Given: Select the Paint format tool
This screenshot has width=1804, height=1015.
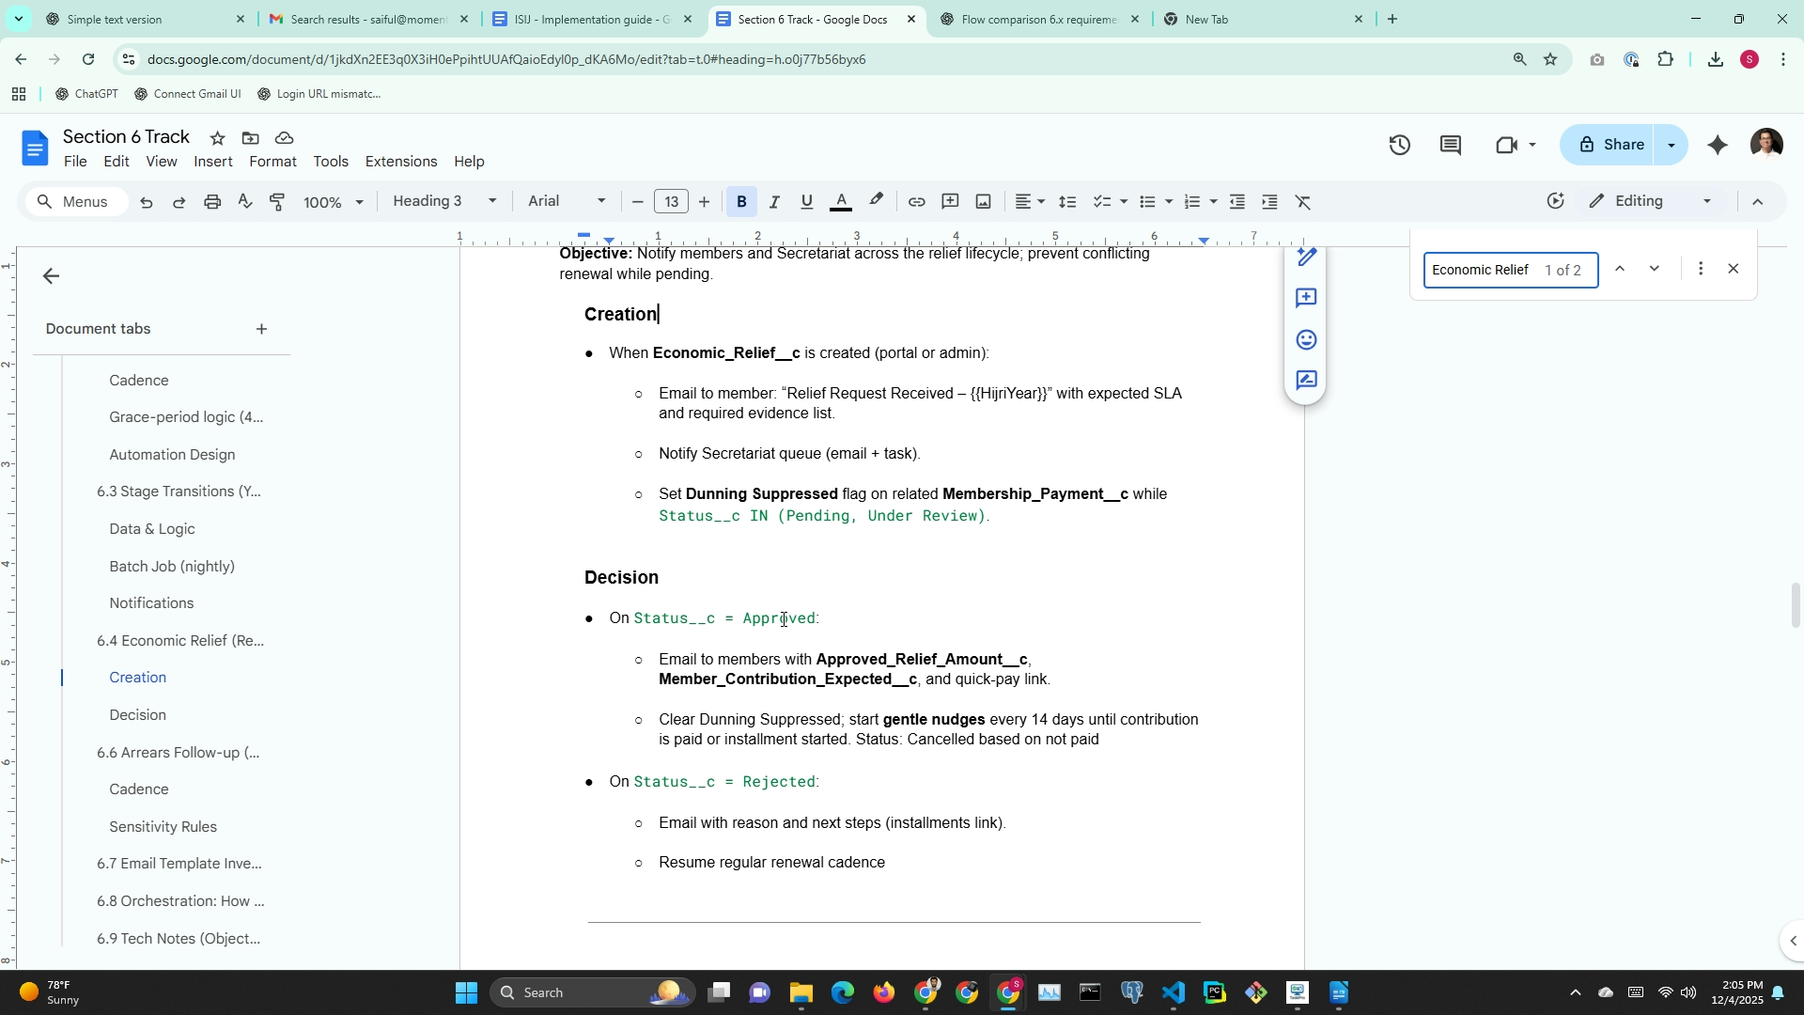Looking at the screenshot, I should coord(277,202).
